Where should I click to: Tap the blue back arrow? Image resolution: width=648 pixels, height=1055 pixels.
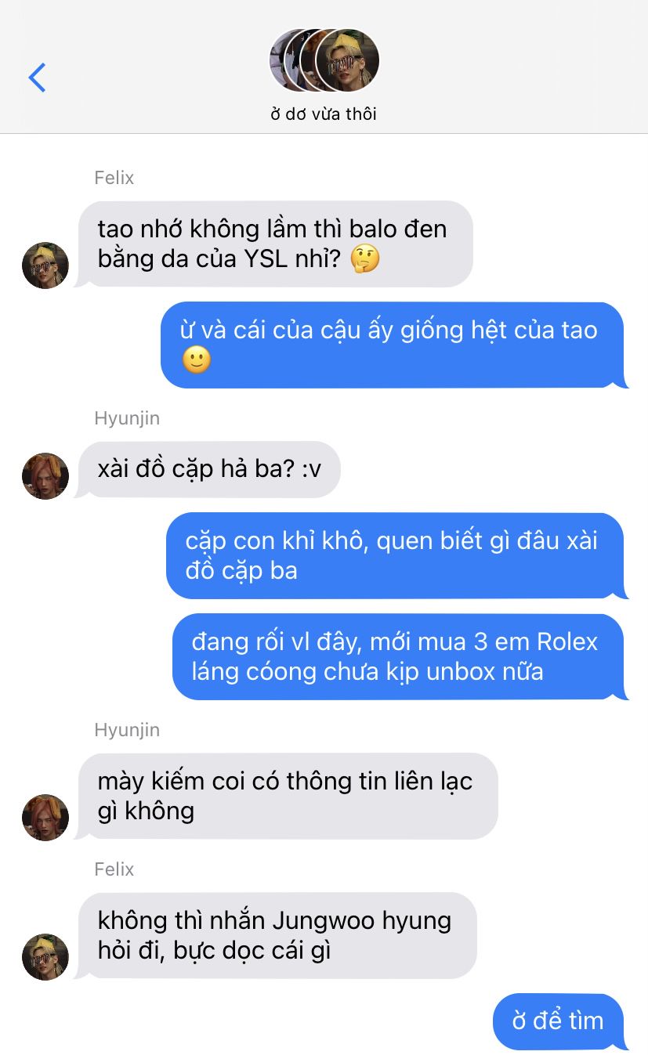pyautogui.click(x=37, y=77)
